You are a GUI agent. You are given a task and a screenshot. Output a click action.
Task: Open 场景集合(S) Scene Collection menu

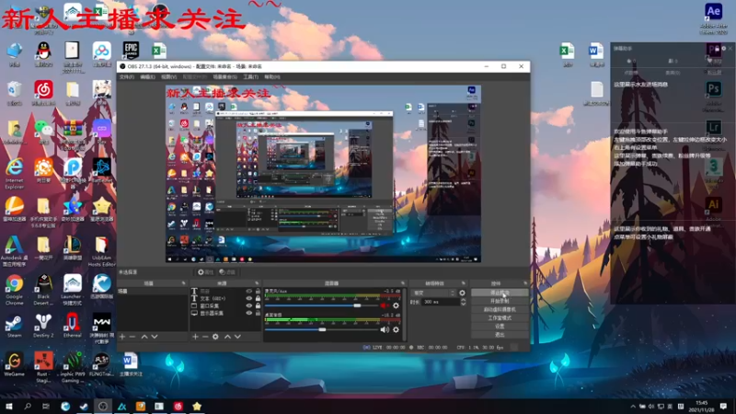click(225, 77)
